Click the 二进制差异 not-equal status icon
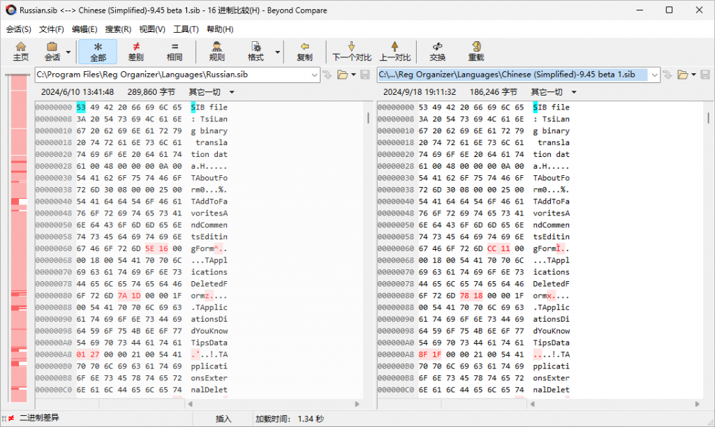This screenshot has width=715, height=427. (11, 418)
